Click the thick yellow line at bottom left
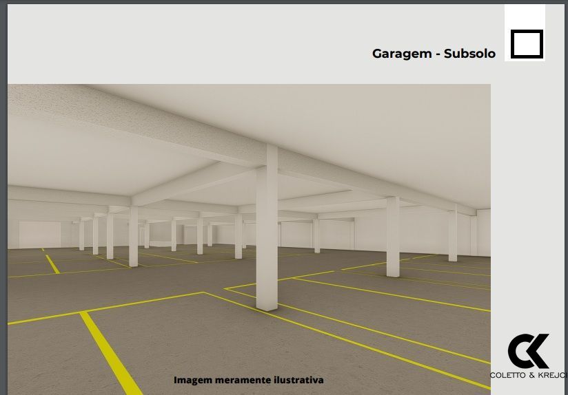 click(x=110, y=352)
